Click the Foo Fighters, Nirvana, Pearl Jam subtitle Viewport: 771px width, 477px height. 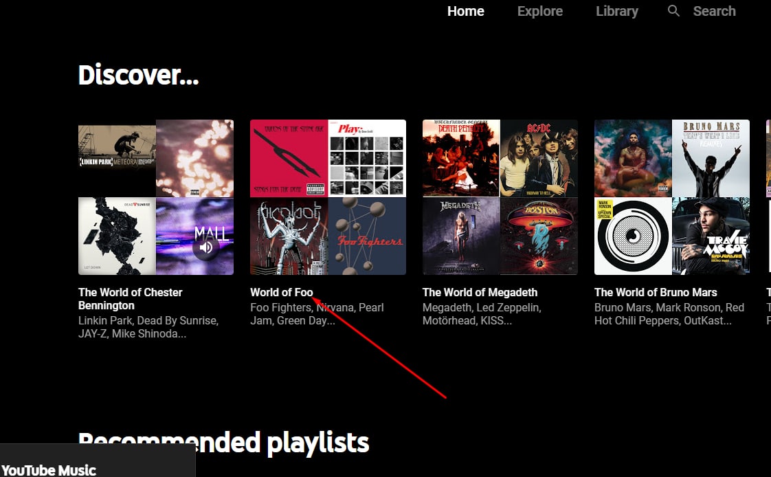coord(317,314)
